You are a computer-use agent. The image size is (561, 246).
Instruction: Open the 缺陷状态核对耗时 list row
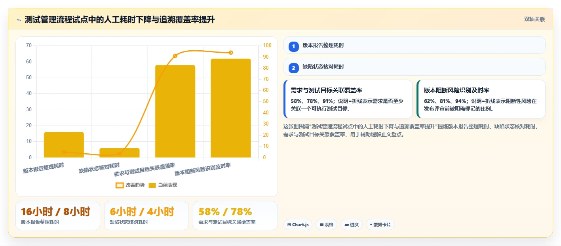[x=414, y=67]
